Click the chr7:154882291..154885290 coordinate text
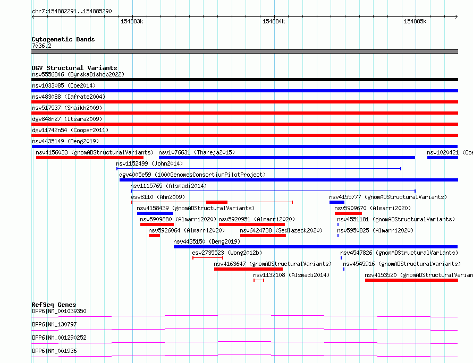 pyautogui.click(x=72, y=11)
